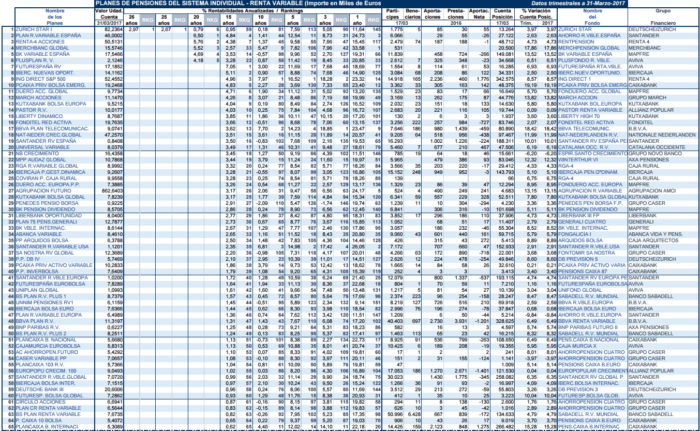Select plan name 'PENEDES PENSIO BORSA'
The height and width of the screenshot is (431, 700).
pos(47,203)
